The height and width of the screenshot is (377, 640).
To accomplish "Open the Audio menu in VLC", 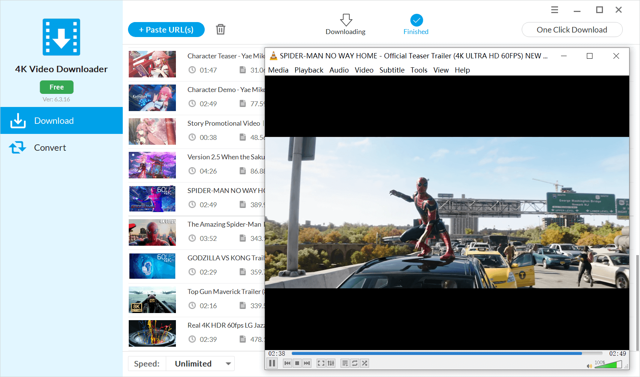I will point(339,70).
